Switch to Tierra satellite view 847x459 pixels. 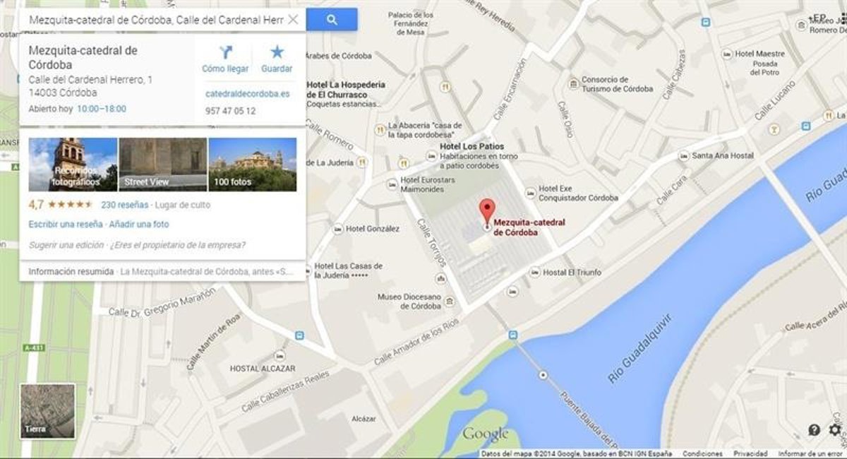[x=47, y=411]
